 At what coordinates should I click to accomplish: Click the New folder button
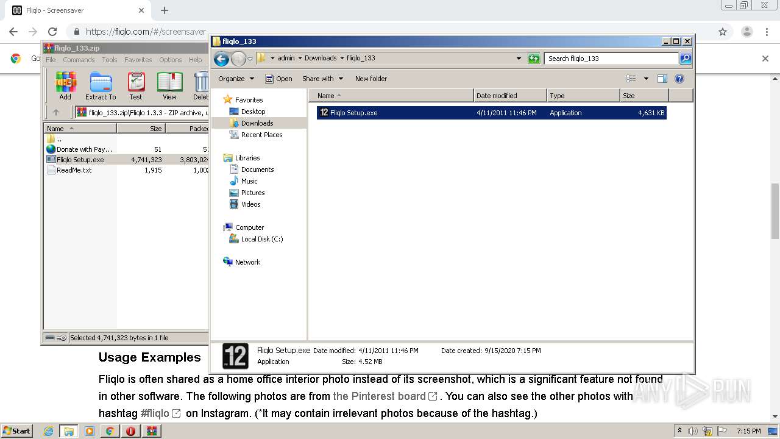coord(371,79)
